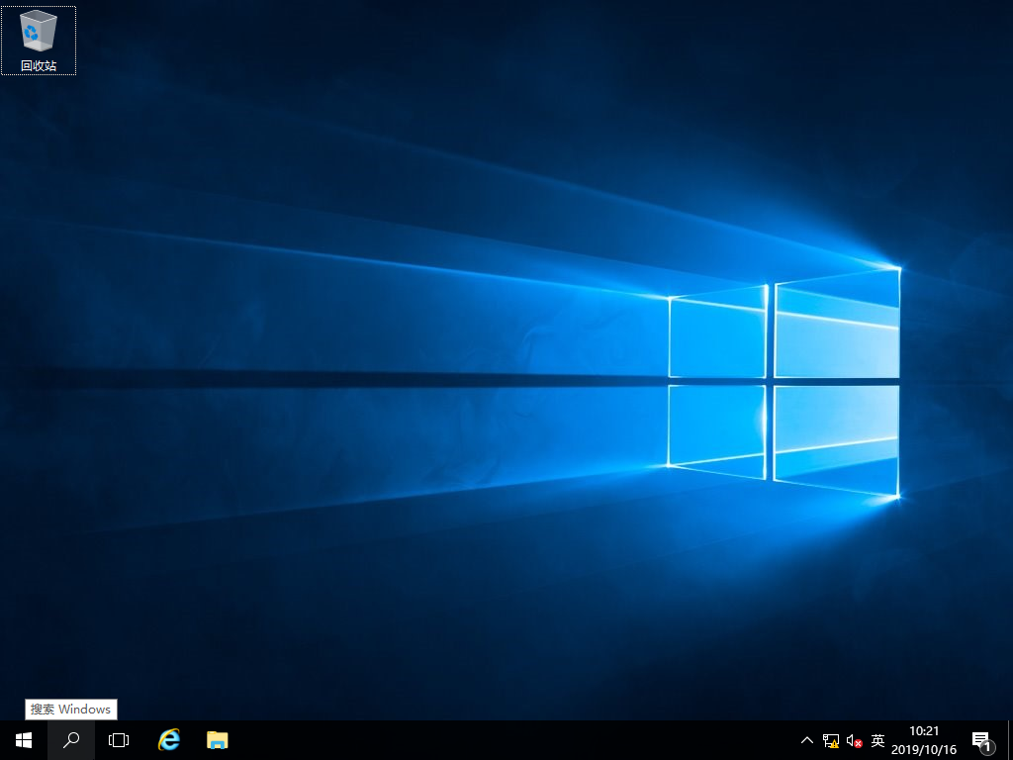
Task: Click the muted volume speaker icon
Action: (x=854, y=741)
